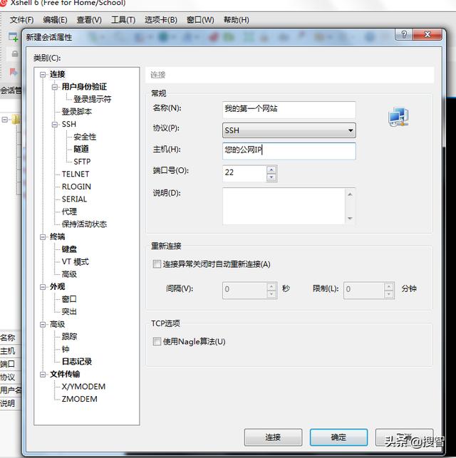
Task: Enable 连接异常关闭时自动重新连接 checkbox
Action: point(157,264)
